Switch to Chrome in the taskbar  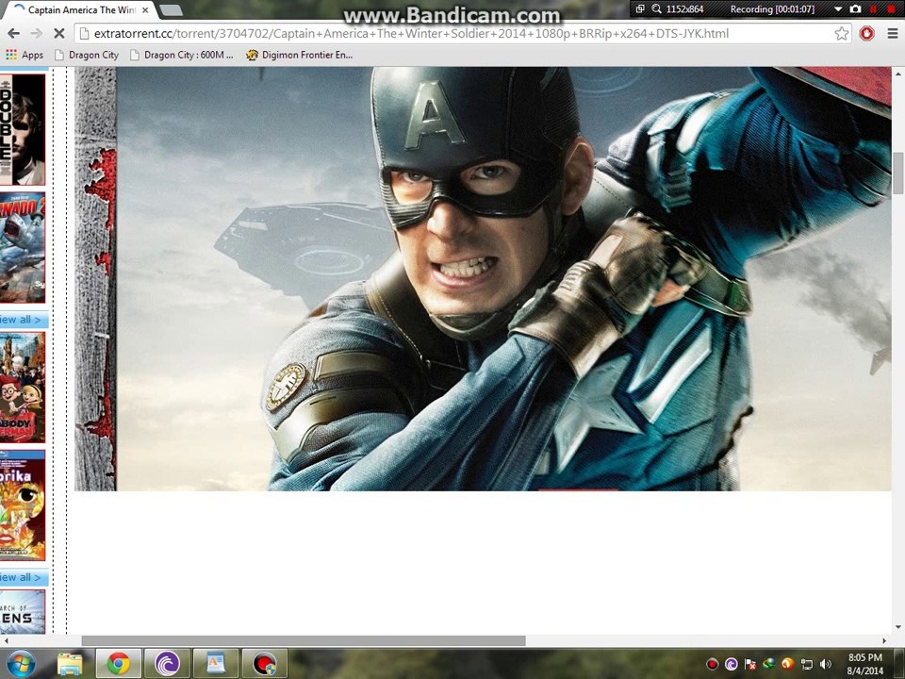[118, 664]
